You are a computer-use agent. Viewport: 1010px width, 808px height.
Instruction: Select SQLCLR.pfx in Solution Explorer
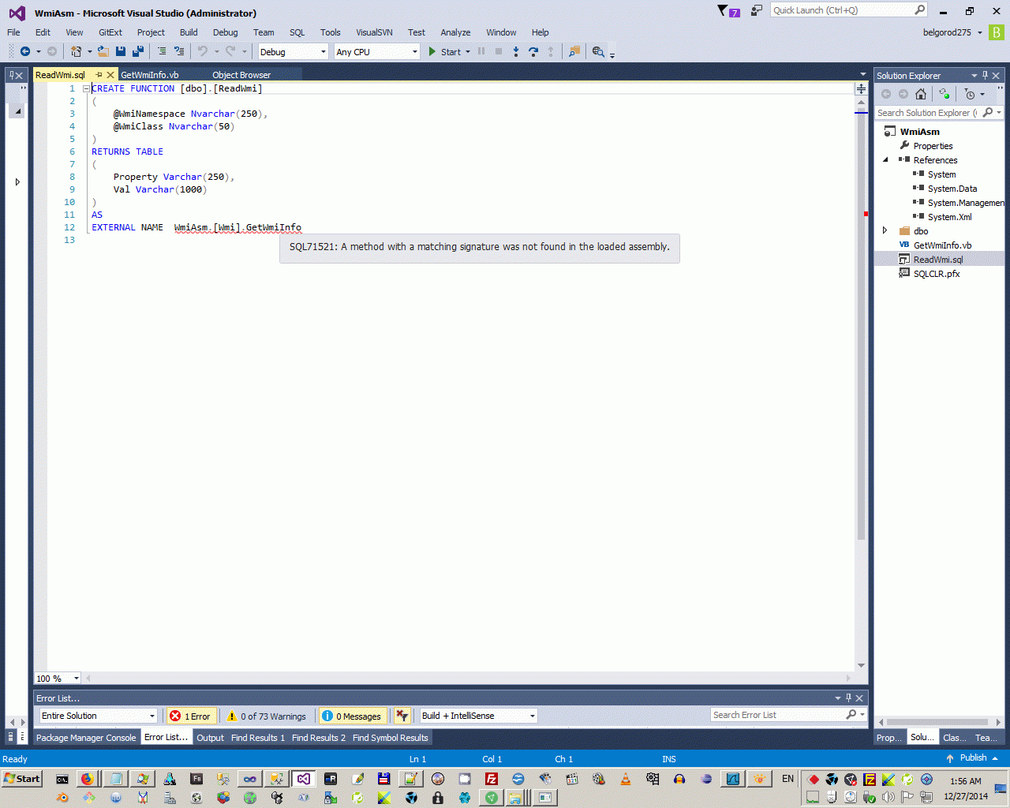point(937,274)
